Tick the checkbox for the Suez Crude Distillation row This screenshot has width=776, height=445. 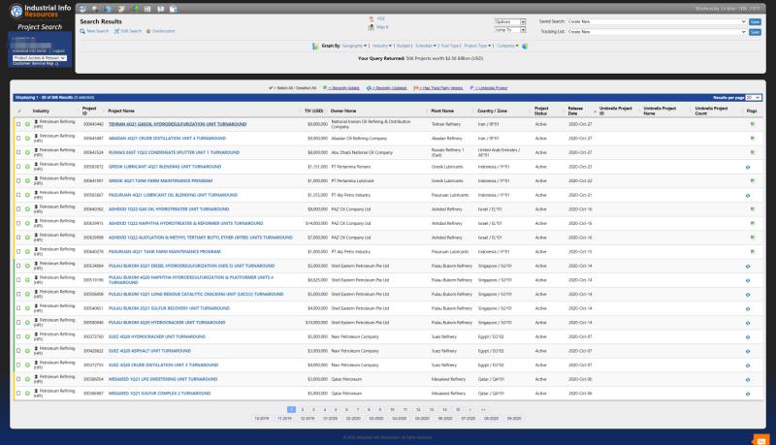tap(18, 365)
